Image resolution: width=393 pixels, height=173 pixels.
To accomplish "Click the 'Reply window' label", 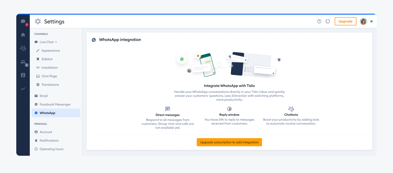I will pyautogui.click(x=229, y=115).
